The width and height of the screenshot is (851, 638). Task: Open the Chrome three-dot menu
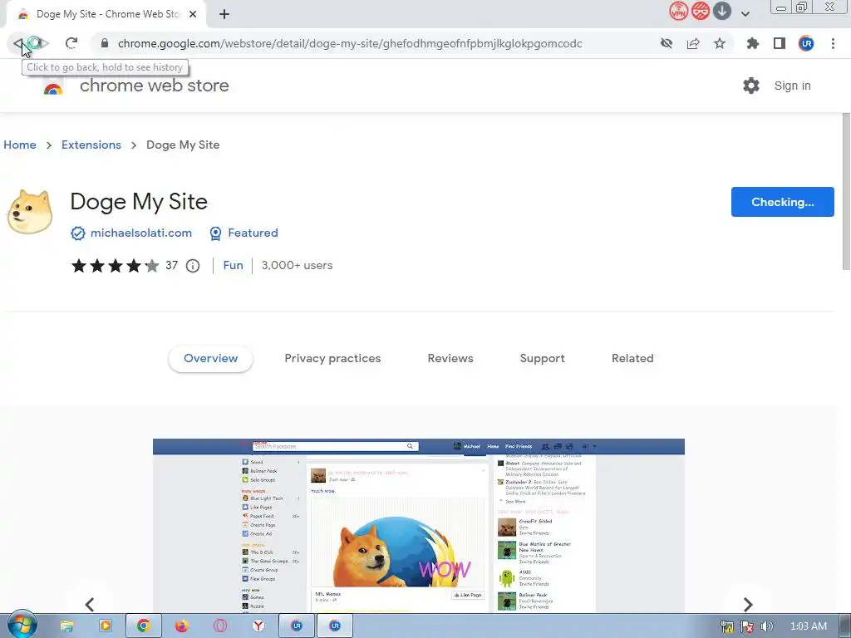(x=833, y=43)
